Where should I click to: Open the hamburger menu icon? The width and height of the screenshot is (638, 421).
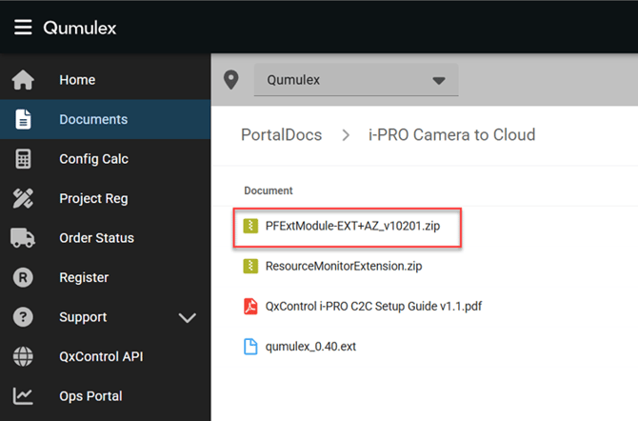point(23,28)
